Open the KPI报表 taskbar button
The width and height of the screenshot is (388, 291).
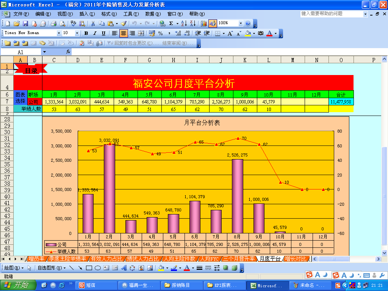coord(225,286)
